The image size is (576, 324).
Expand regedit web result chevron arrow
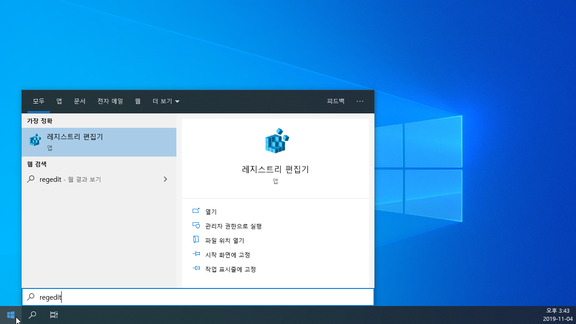pos(165,179)
